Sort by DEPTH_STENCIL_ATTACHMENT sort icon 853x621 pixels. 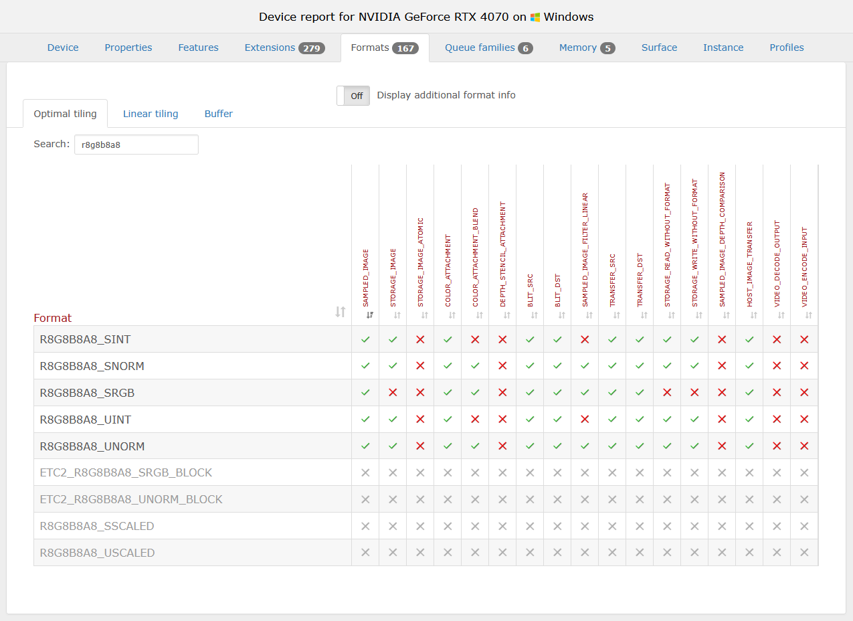click(x=507, y=315)
